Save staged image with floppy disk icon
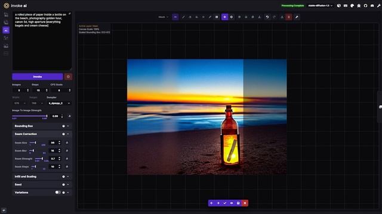This screenshot has width=382, height=214. click(238, 203)
